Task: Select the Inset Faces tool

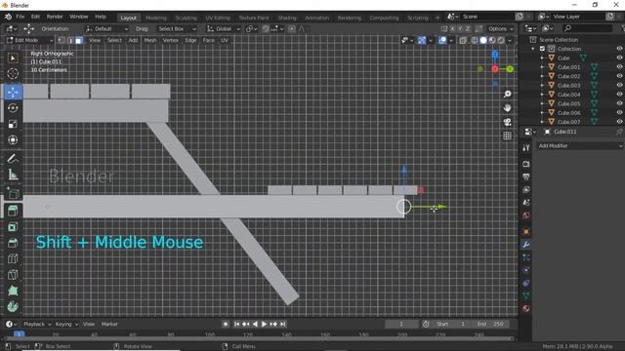Action: (x=13, y=227)
